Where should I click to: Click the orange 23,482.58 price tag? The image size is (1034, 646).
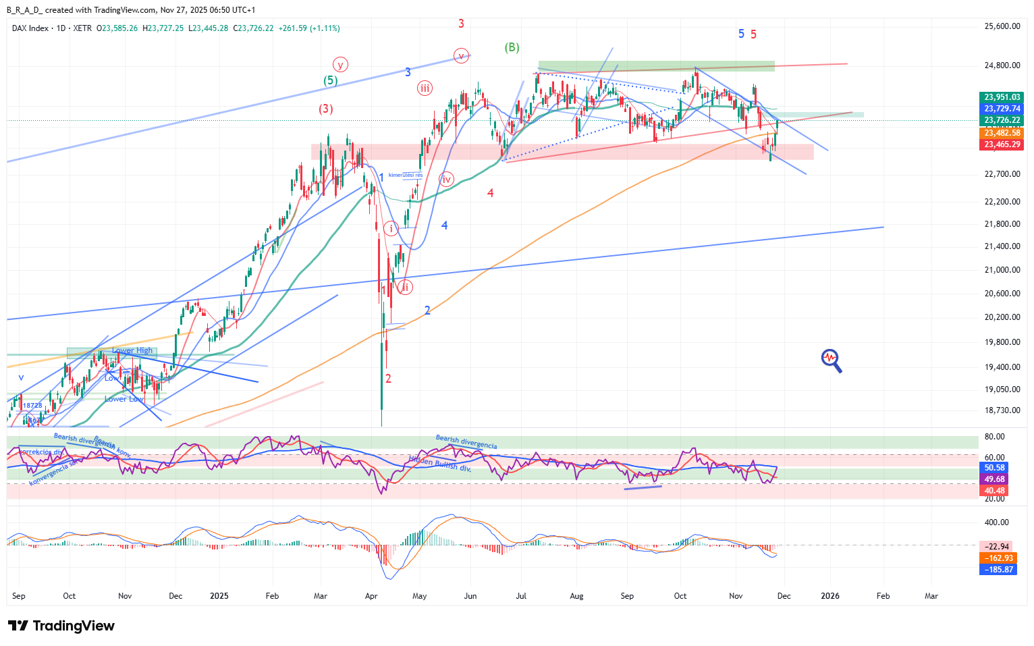1002,133
